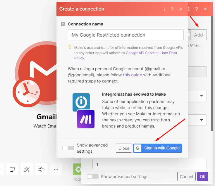Open the 'this guide' link

pyautogui.click(x=133, y=75)
